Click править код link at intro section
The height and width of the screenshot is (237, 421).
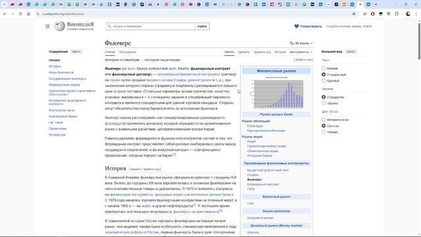pyautogui.click(x=304, y=60)
